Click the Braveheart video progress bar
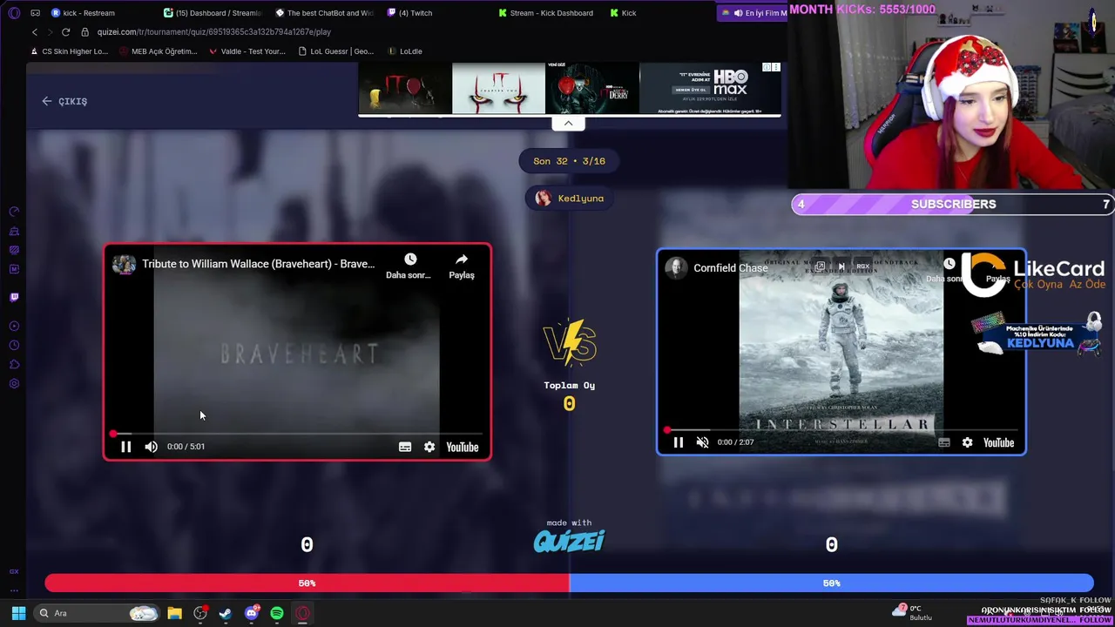1115x627 pixels. click(x=296, y=433)
